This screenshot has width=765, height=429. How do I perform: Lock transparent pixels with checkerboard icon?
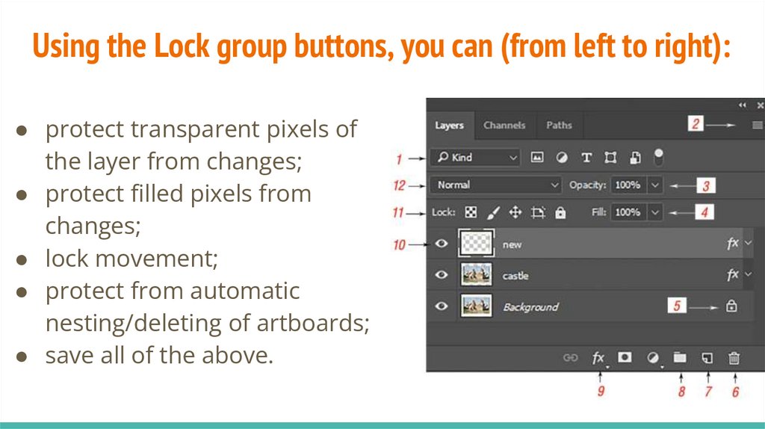tap(471, 212)
